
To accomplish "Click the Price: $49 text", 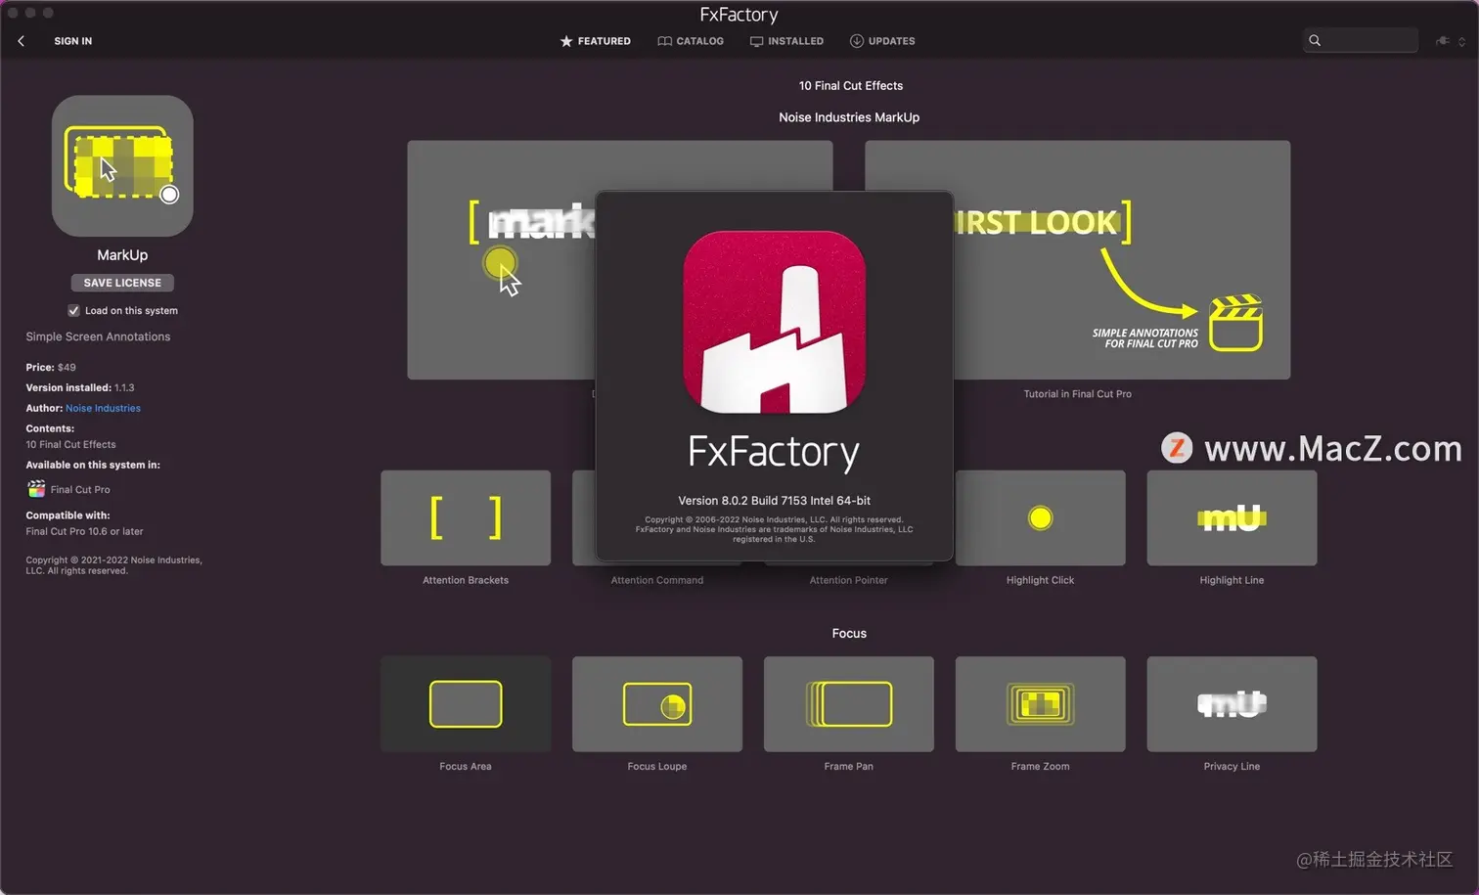I will click(x=51, y=368).
